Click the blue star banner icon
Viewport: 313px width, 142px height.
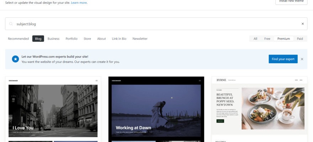15,59
